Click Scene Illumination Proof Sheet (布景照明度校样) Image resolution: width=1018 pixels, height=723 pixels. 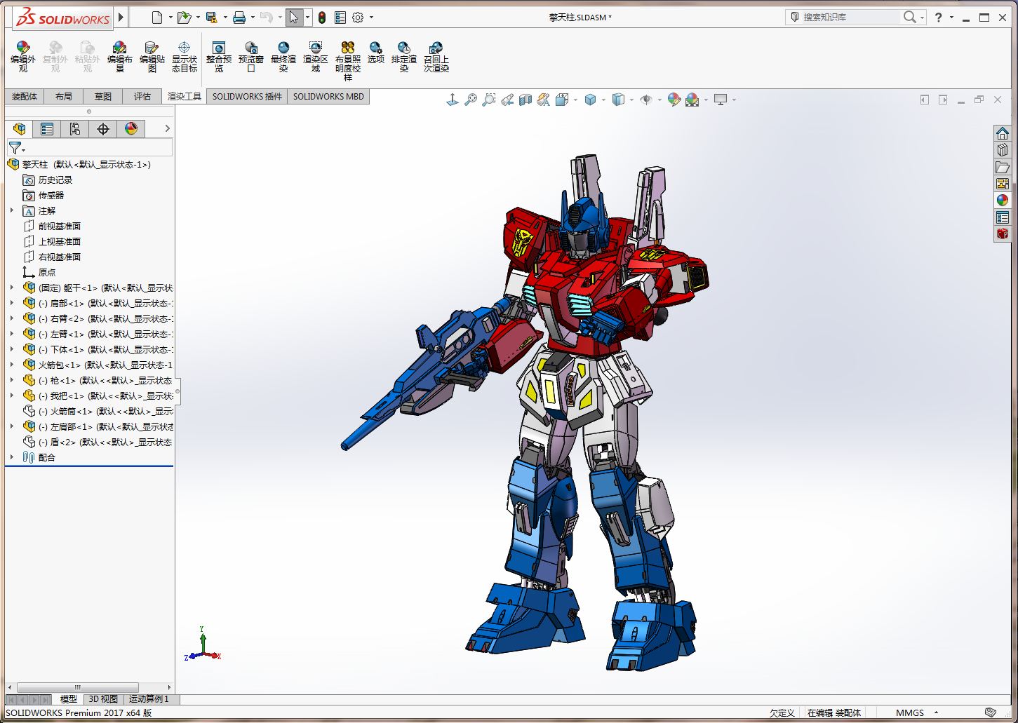(x=348, y=60)
